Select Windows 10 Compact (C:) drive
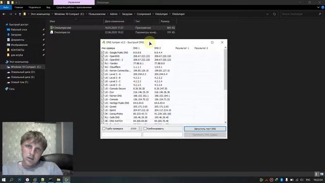 tap(25, 67)
